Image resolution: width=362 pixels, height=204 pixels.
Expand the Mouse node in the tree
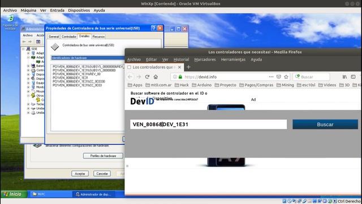tap(28, 91)
